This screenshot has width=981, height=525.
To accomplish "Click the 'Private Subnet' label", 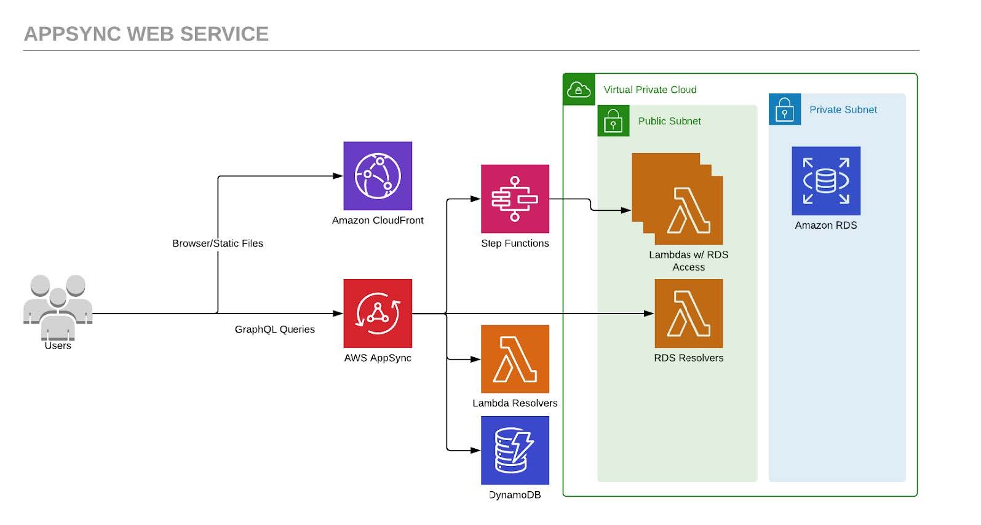I will (843, 109).
